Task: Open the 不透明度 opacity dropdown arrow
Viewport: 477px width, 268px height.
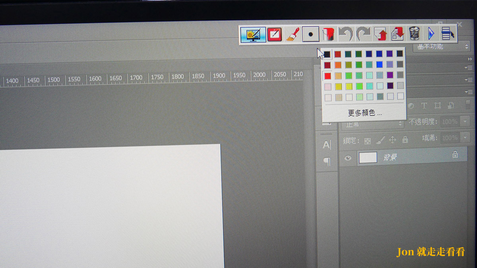Action: click(x=464, y=121)
